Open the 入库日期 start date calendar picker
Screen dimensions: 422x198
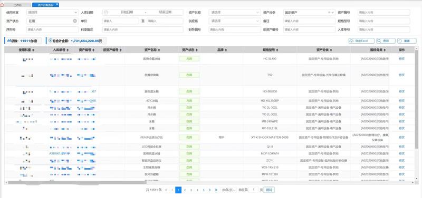pos(106,12)
